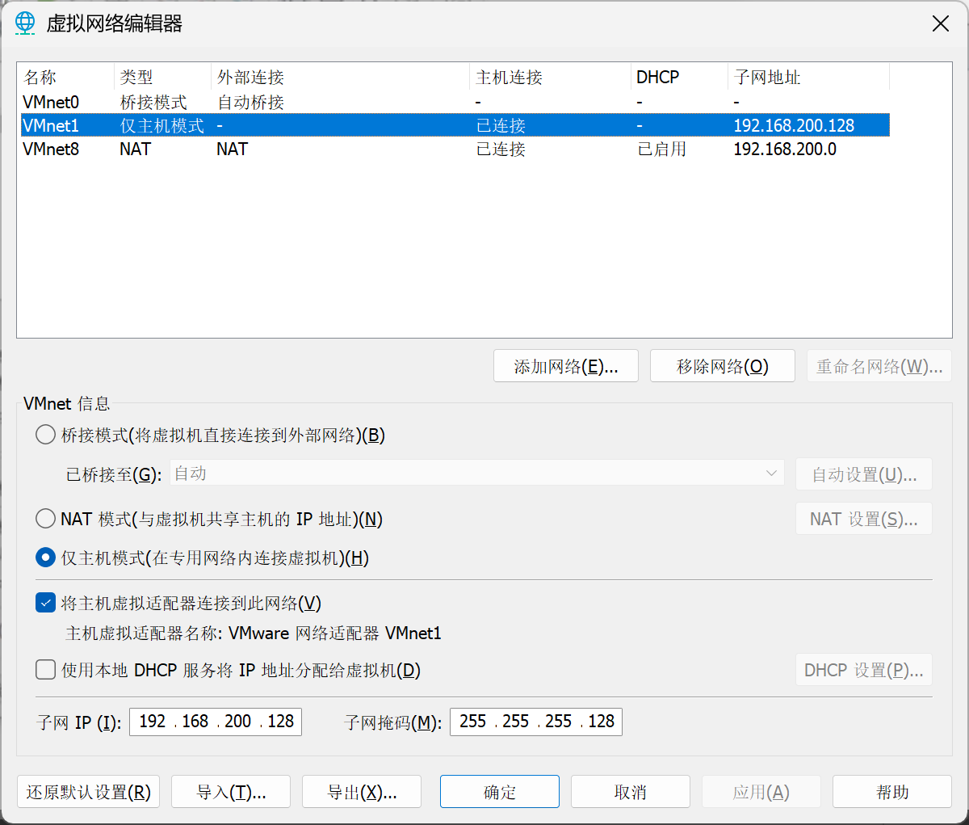Click the 类型 column header
Image resolution: width=969 pixels, height=825 pixels.
tap(162, 78)
